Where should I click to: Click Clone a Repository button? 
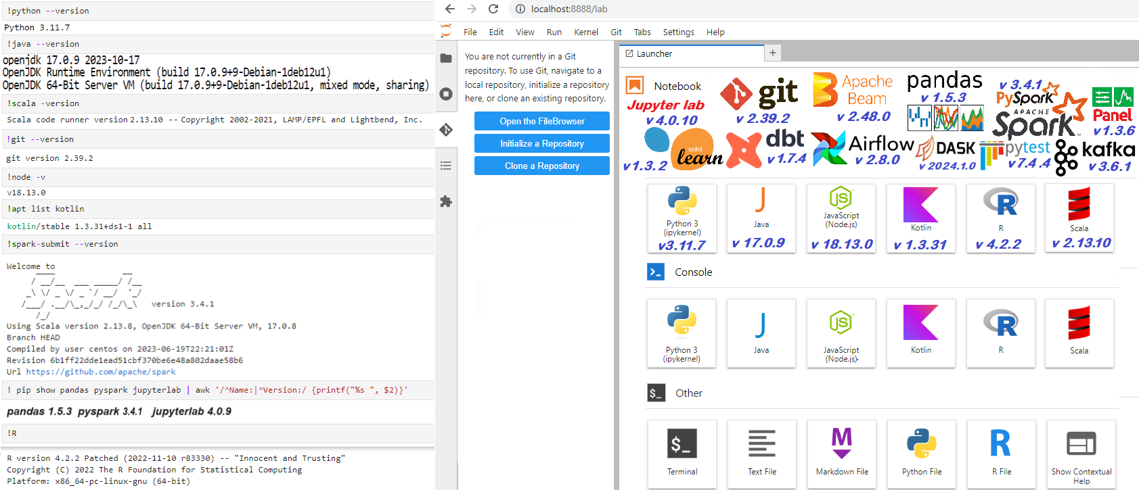pyautogui.click(x=542, y=166)
